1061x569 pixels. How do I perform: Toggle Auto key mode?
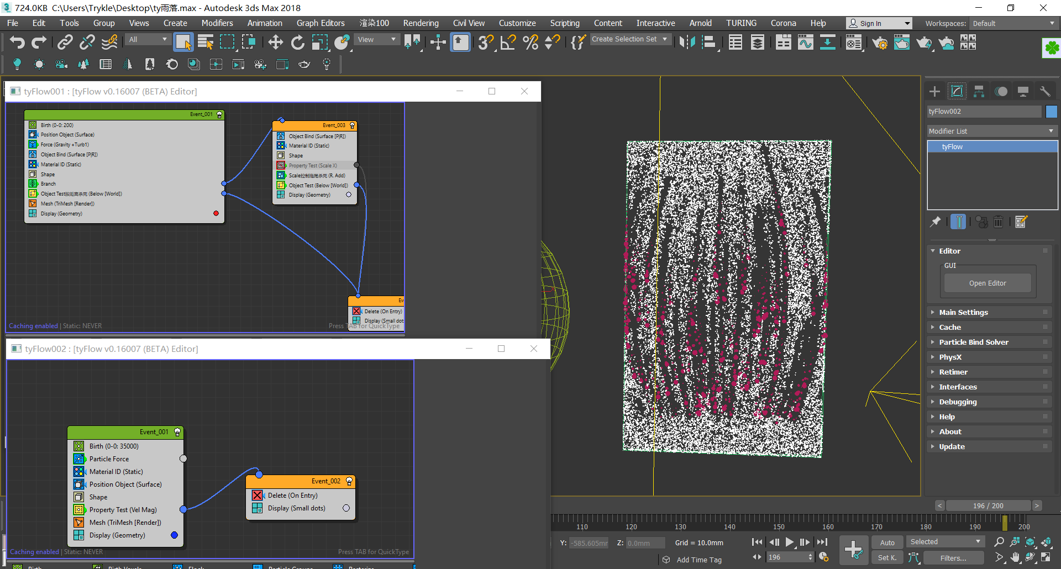click(x=887, y=542)
